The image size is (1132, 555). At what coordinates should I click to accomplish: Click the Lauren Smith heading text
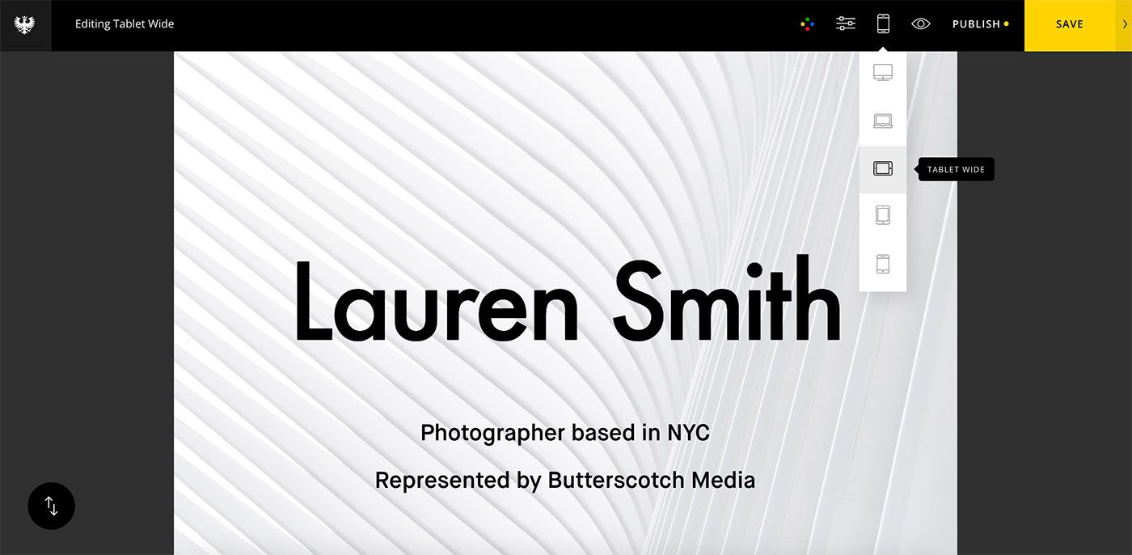coord(568,299)
